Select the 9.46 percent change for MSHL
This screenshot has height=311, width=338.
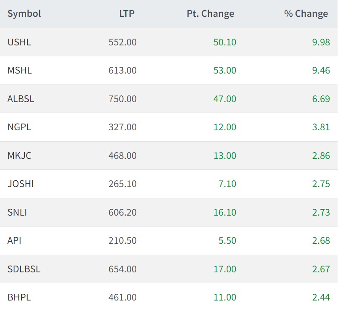coord(321,70)
